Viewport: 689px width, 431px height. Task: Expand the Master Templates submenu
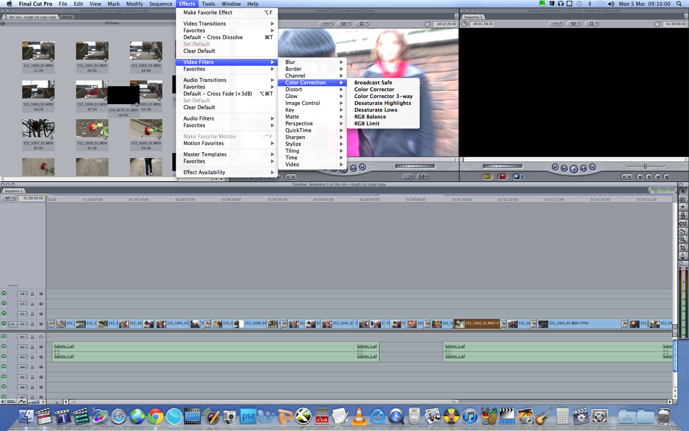pyautogui.click(x=227, y=155)
